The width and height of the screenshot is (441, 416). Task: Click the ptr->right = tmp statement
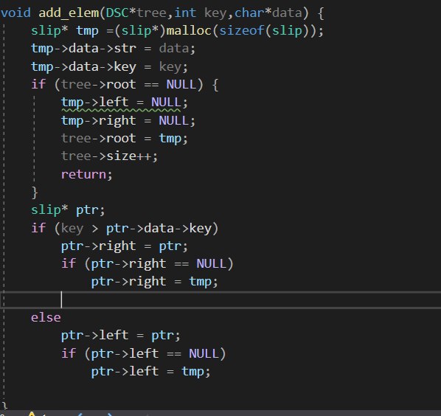point(154,282)
